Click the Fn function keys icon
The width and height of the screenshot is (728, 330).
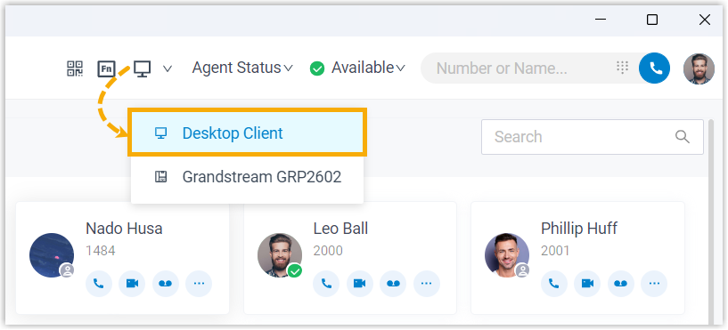pyautogui.click(x=106, y=68)
